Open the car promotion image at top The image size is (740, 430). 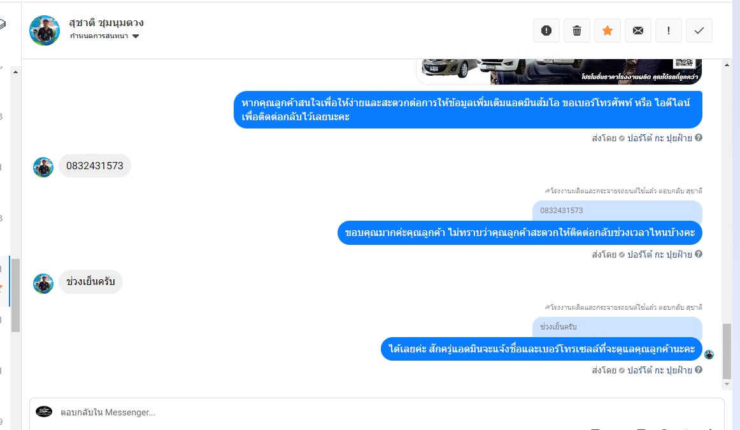[559, 72]
